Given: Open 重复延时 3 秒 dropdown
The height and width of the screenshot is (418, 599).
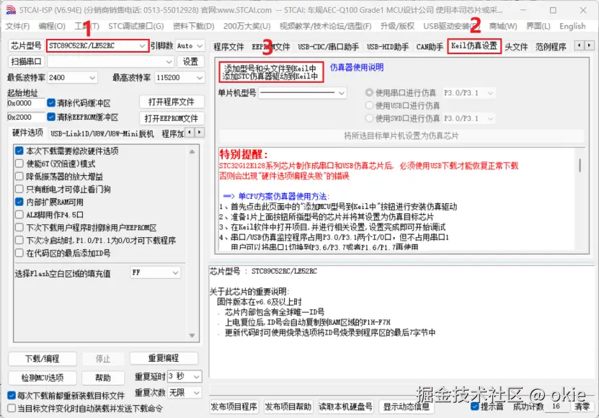Looking at the screenshot, I should point(185,376).
